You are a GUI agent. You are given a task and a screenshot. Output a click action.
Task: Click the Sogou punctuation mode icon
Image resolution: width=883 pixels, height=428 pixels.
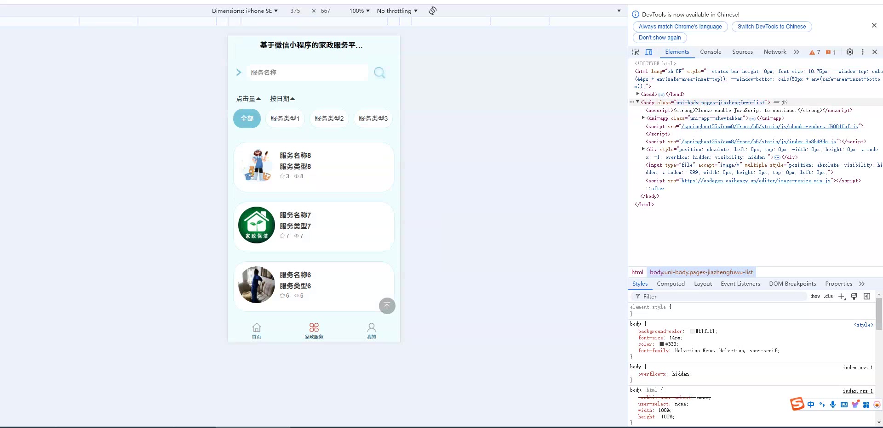tap(822, 405)
